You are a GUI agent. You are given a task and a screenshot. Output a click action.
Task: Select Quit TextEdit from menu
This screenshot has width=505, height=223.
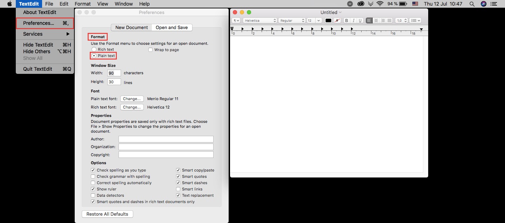click(x=45, y=69)
